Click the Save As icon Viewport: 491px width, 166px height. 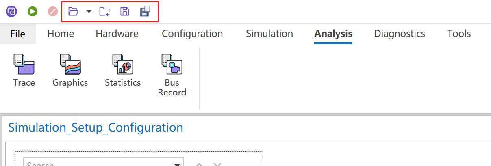click(145, 11)
